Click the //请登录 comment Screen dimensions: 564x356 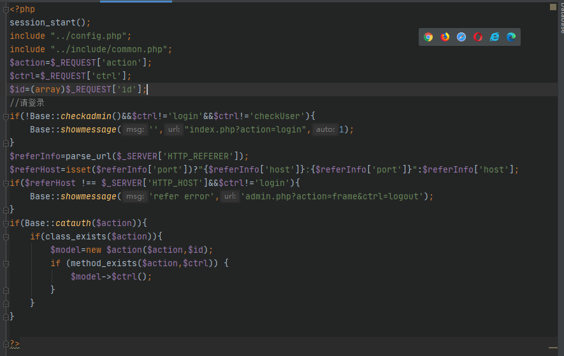(x=27, y=103)
